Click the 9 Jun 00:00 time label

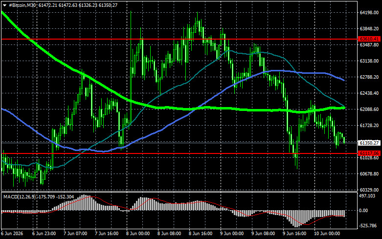click(x=232, y=234)
